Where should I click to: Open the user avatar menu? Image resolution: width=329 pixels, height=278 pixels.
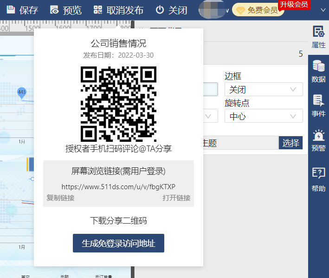(x=213, y=10)
